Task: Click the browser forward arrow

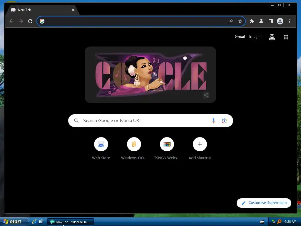Action: pyautogui.click(x=21, y=21)
